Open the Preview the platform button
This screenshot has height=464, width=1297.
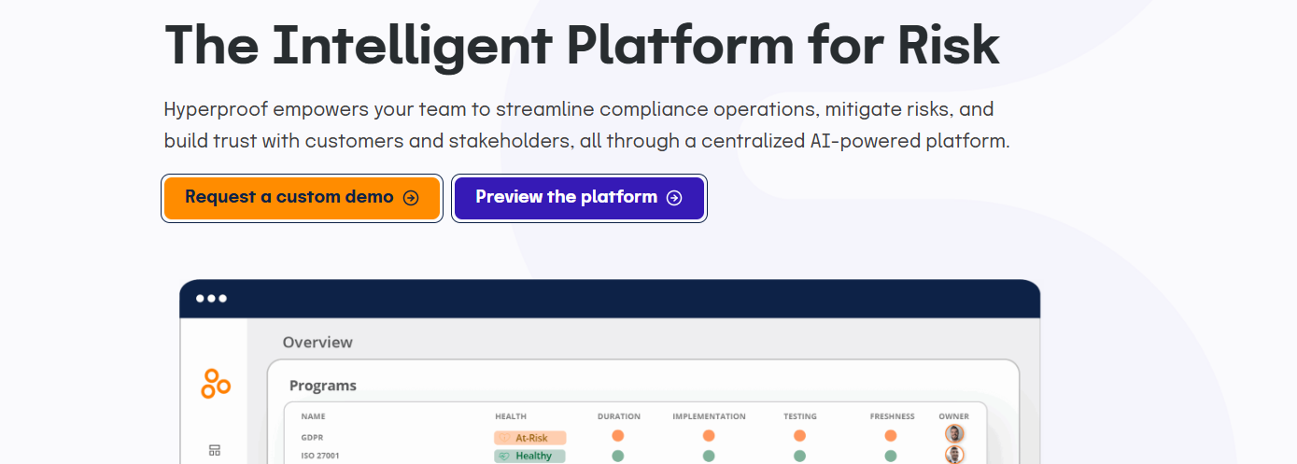coord(579,198)
